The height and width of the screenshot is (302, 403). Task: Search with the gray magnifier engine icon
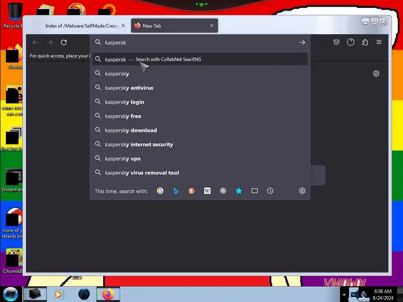[x=223, y=191]
